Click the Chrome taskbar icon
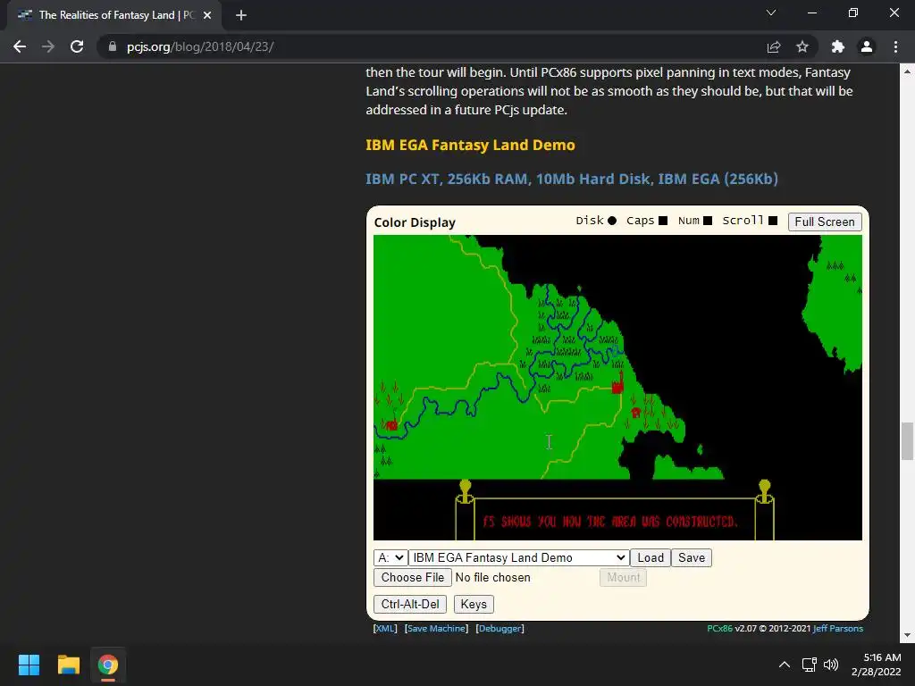The image size is (915, 686). [x=108, y=665]
